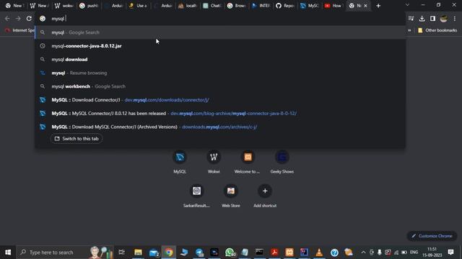Viewport: 462px width, 259px height.
Task: Open the Chrome downloads icon
Action: click(422, 19)
